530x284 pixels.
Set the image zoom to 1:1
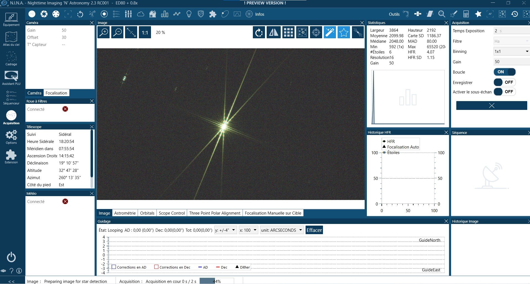(x=145, y=33)
